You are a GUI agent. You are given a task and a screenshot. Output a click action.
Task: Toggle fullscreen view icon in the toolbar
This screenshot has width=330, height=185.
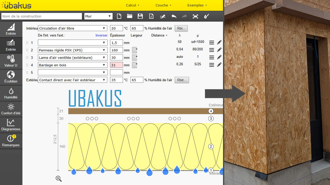pyautogui.click(x=195, y=16)
